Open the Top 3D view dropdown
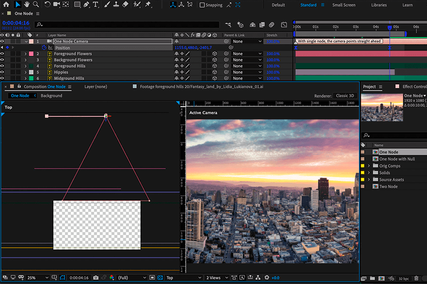The image size is (427, 284). [184, 277]
